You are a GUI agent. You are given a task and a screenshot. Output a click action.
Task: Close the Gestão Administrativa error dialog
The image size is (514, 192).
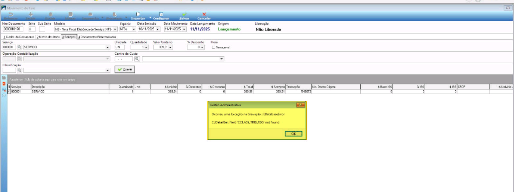[x=294, y=134]
